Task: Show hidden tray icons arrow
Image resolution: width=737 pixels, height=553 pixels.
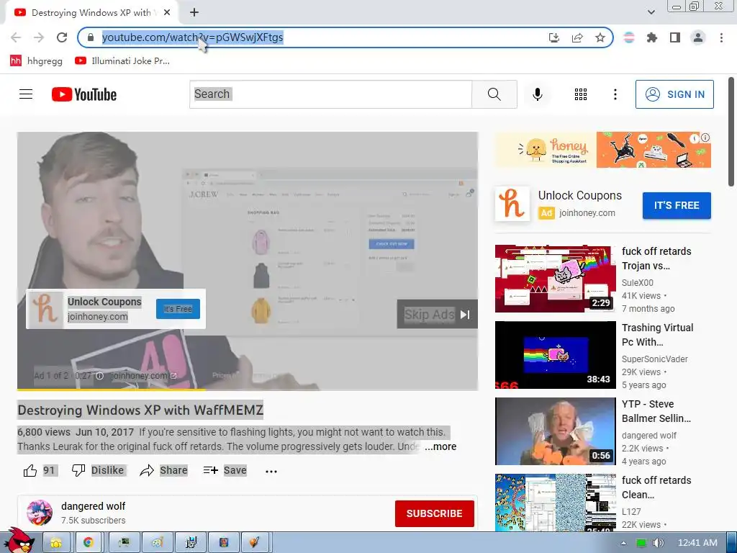Action: pos(623,543)
